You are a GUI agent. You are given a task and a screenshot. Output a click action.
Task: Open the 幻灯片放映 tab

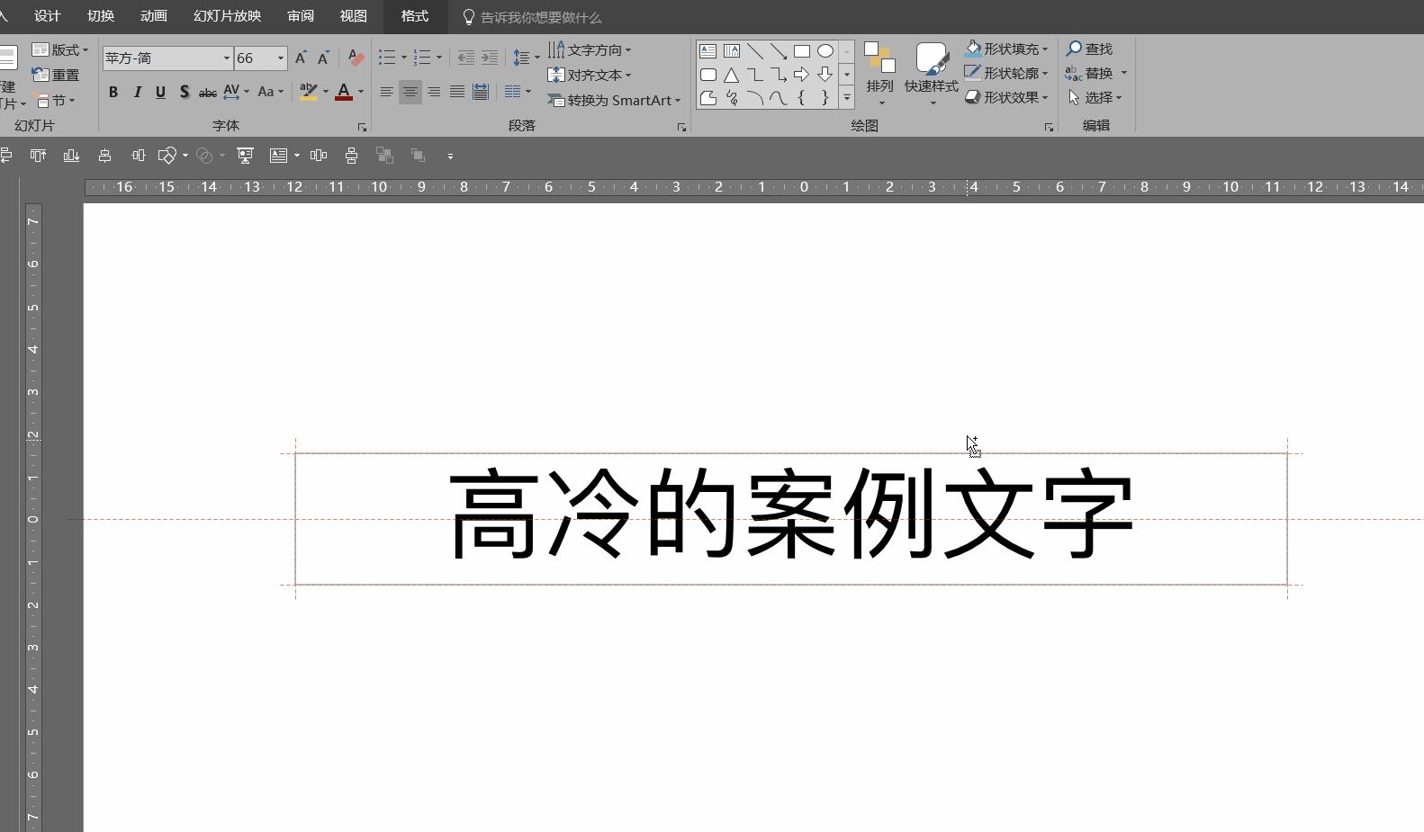pyautogui.click(x=228, y=16)
